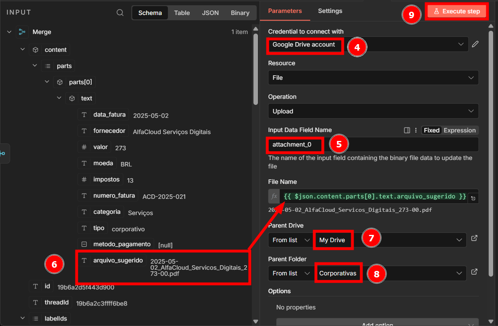Open the three-dot options for Input Data Field Name
This screenshot has height=326, width=498.
(416, 130)
